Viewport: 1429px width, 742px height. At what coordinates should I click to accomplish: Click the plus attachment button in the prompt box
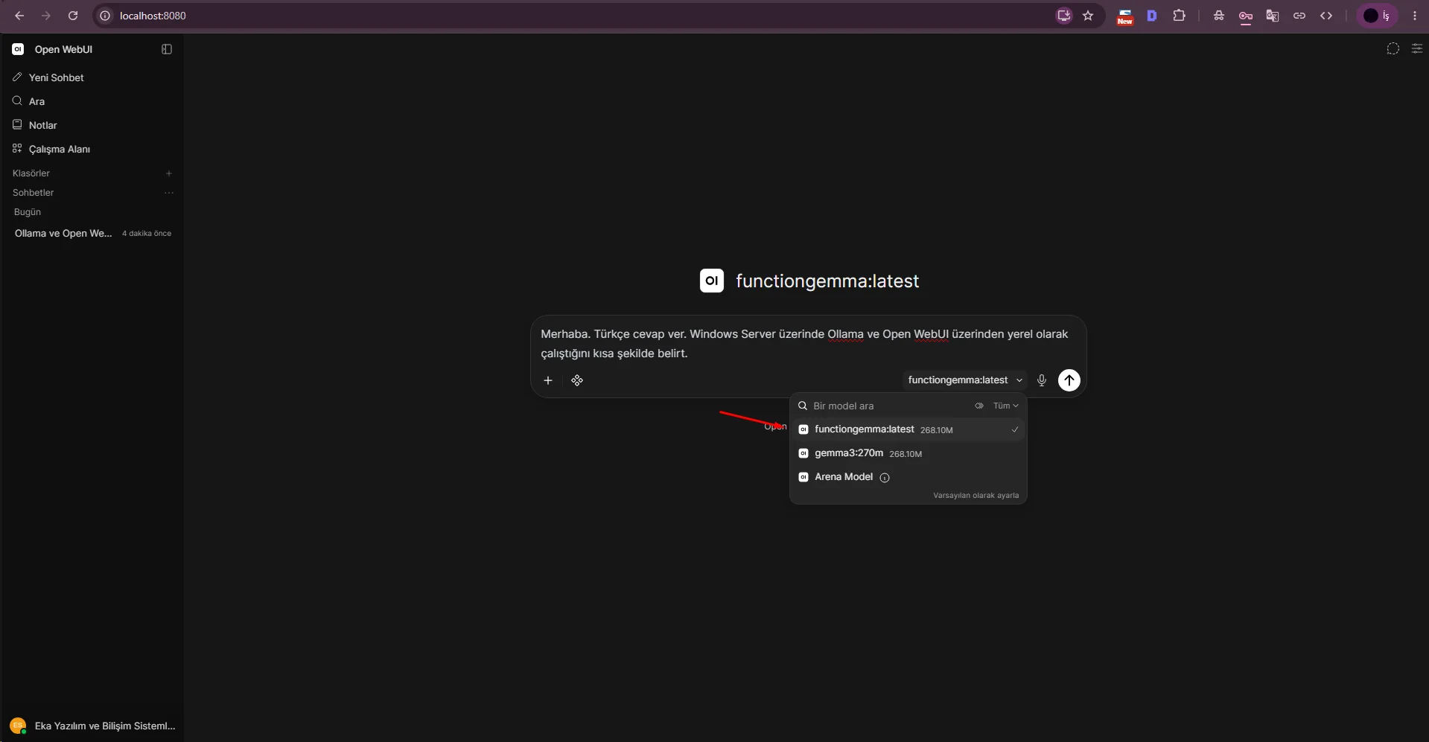click(x=548, y=380)
